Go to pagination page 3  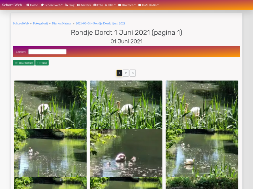[133, 73]
